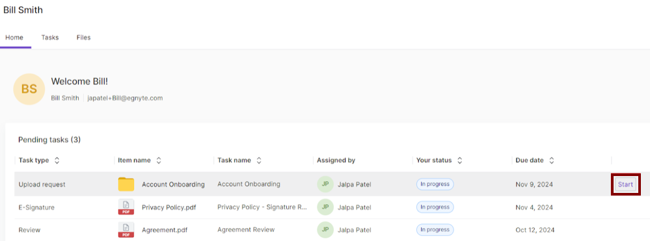Screen dimensions: 650x241
Task: Click the Privacy Policy.pdf file icon
Action: point(126,207)
